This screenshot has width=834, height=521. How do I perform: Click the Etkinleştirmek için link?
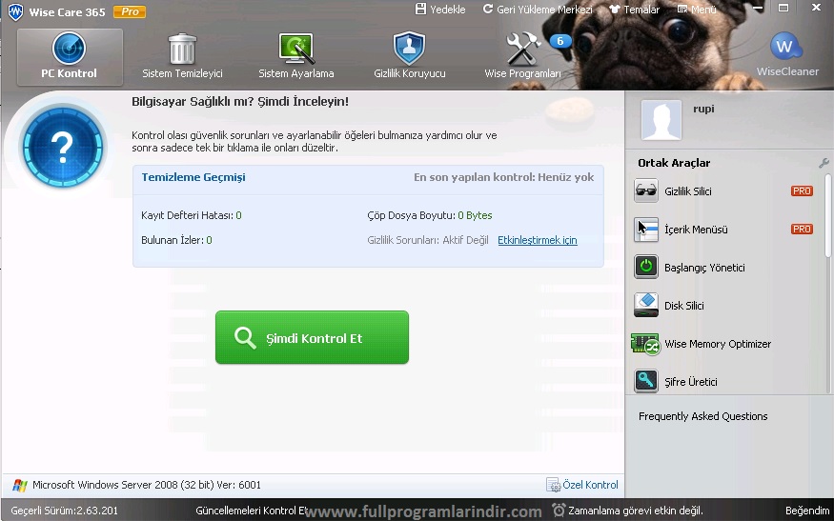537,241
